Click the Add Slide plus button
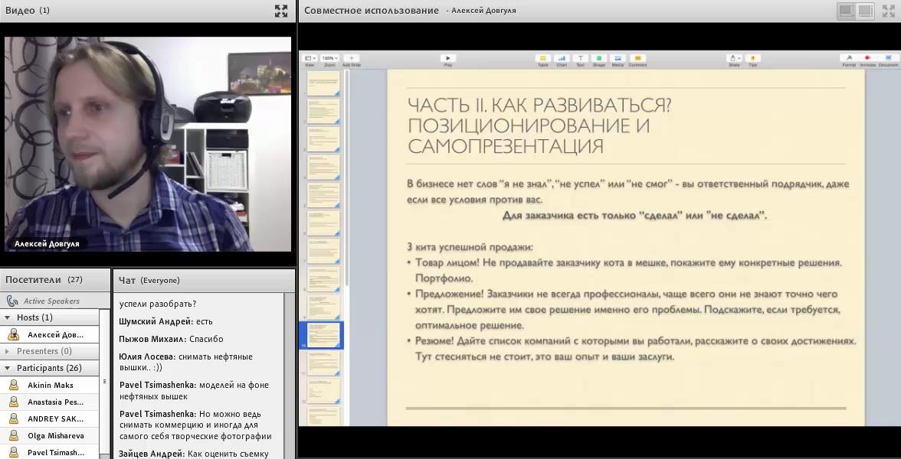 point(351,58)
